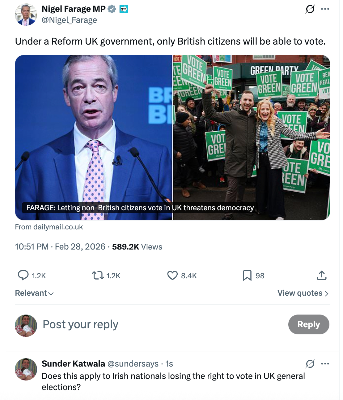
Task: Like the tweet with heart icon
Action: coord(172,275)
